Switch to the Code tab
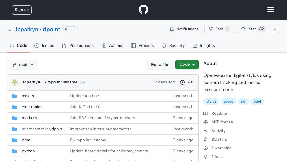 [18, 45]
